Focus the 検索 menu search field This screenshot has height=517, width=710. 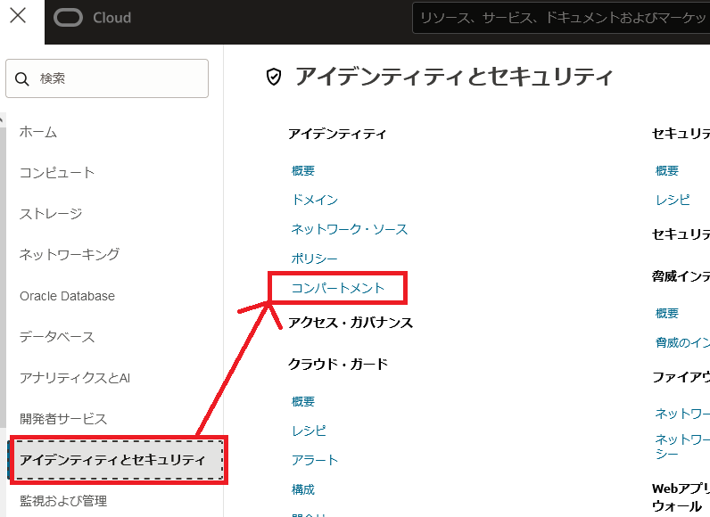tap(107, 78)
